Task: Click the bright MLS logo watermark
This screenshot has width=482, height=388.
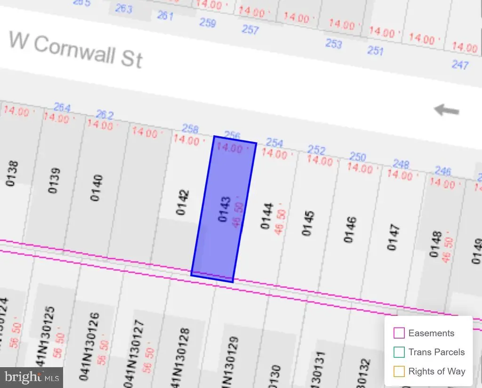Action: (x=31, y=377)
